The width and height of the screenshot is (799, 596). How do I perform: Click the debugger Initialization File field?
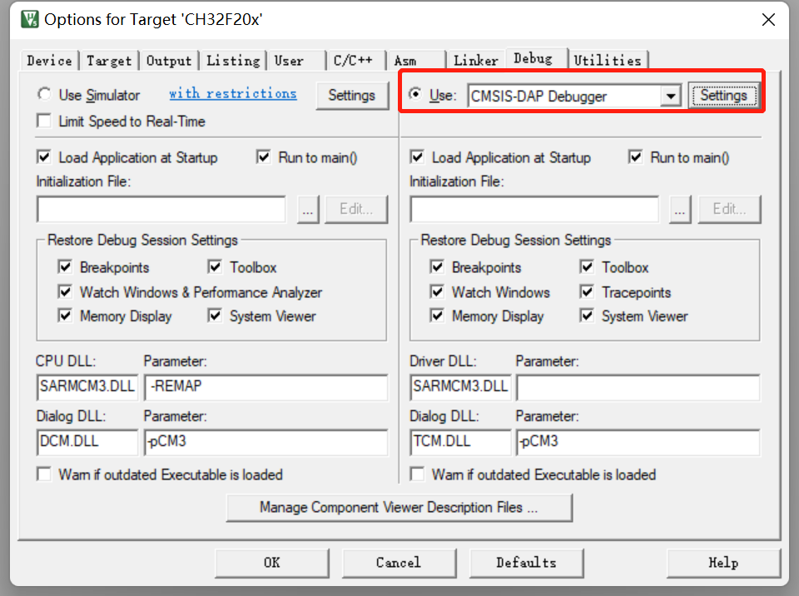(x=534, y=209)
